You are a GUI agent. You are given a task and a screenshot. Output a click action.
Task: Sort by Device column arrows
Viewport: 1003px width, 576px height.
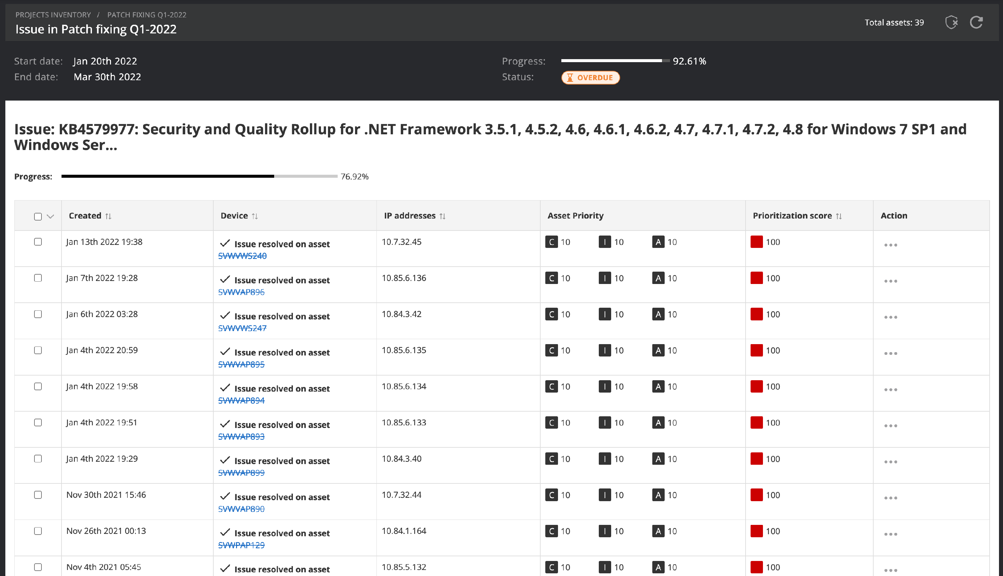255,216
